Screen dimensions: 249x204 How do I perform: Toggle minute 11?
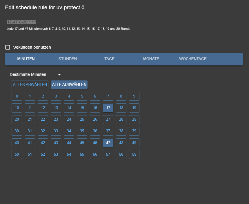click(30, 108)
